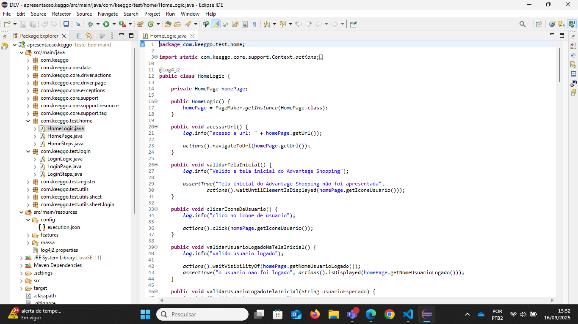
Task: Select the HomeLogic.java editor tab
Action: [168, 36]
